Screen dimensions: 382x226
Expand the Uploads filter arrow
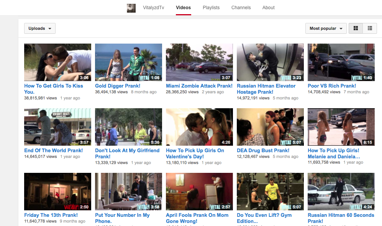pyautogui.click(x=49, y=28)
